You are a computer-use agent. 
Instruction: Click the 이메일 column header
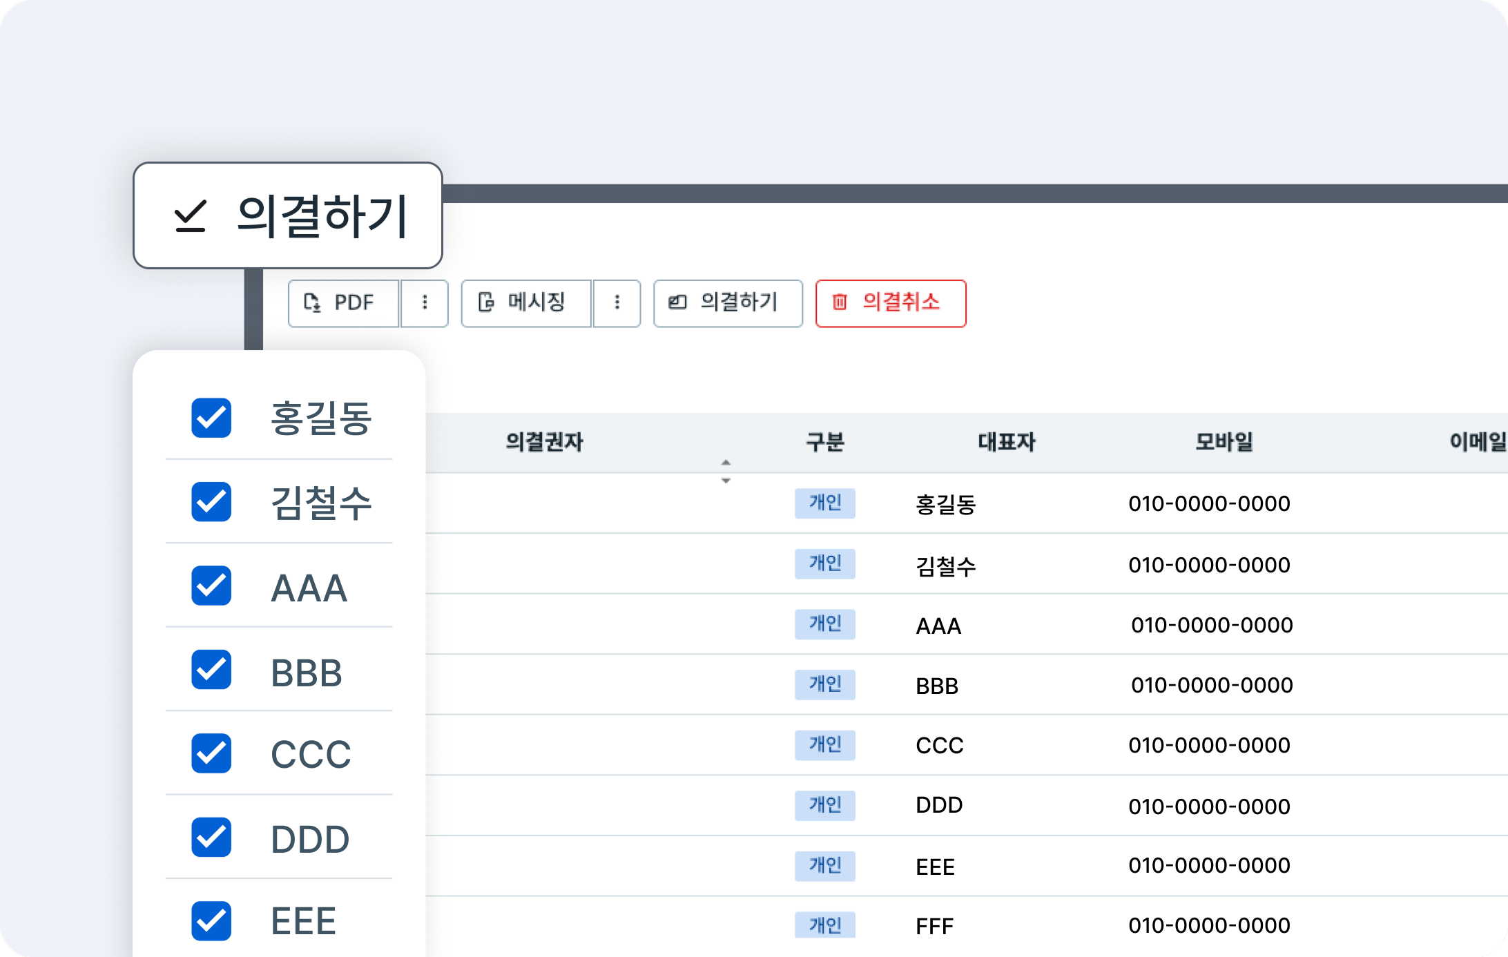[1478, 442]
